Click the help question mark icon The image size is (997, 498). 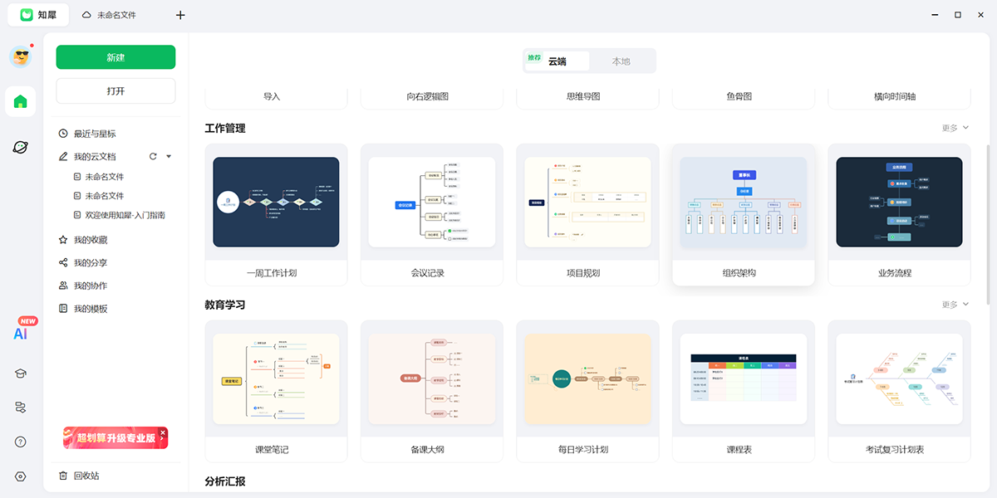click(x=20, y=442)
